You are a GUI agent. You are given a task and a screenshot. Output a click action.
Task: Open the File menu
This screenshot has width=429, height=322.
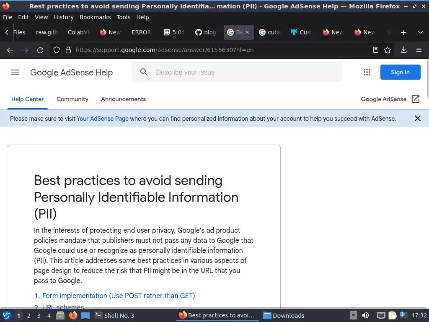coord(8,17)
